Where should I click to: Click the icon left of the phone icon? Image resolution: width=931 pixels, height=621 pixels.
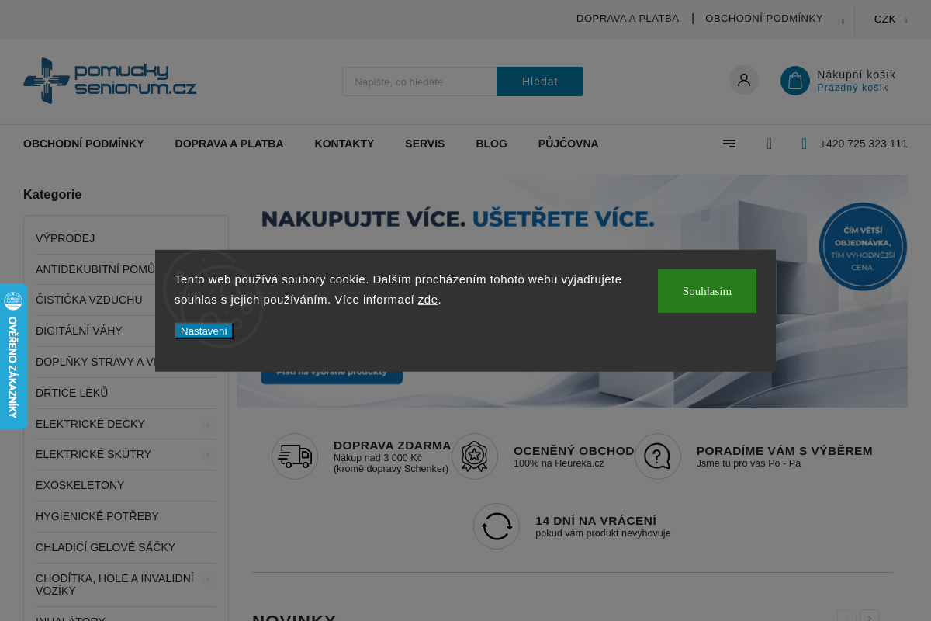(x=769, y=144)
